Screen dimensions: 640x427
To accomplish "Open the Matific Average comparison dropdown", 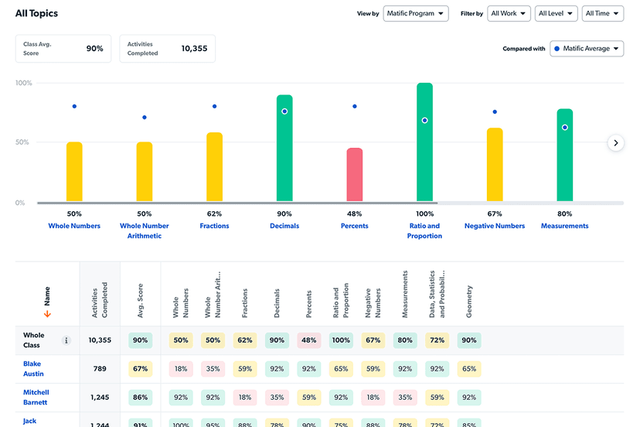I will (x=587, y=49).
